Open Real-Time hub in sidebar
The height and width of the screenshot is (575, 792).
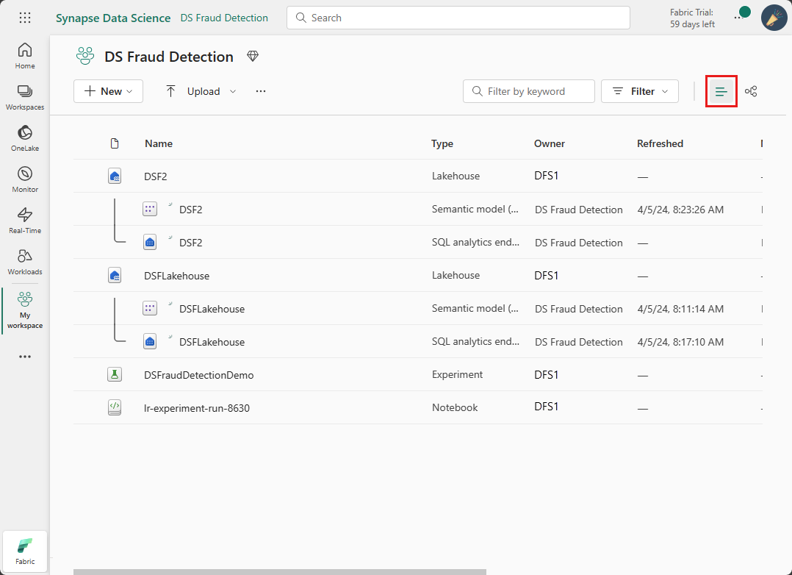tap(25, 221)
